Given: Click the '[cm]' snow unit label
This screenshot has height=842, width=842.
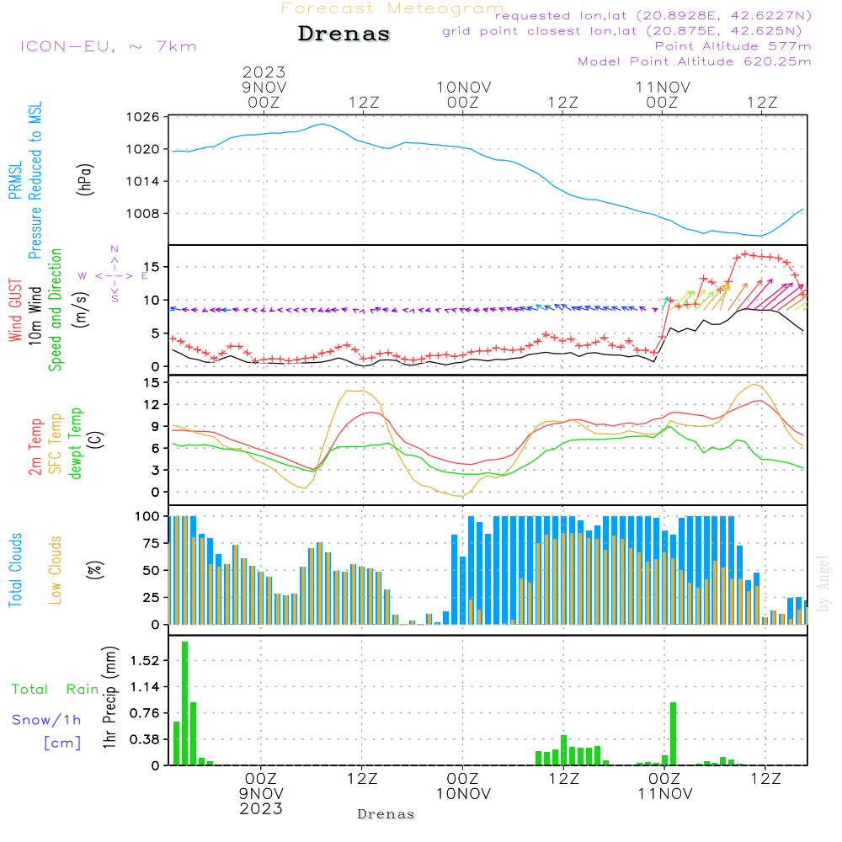Looking at the screenshot, I should [62, 743].
